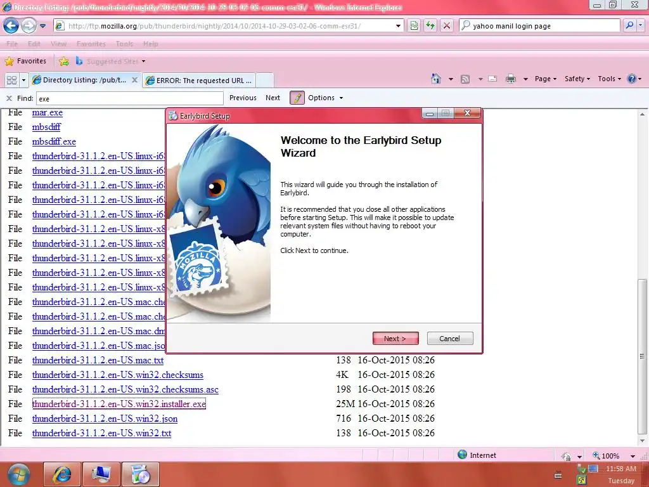Open the mbsdiff.exe link
This screenshot has width=649, height=487.
click(55, 141)
